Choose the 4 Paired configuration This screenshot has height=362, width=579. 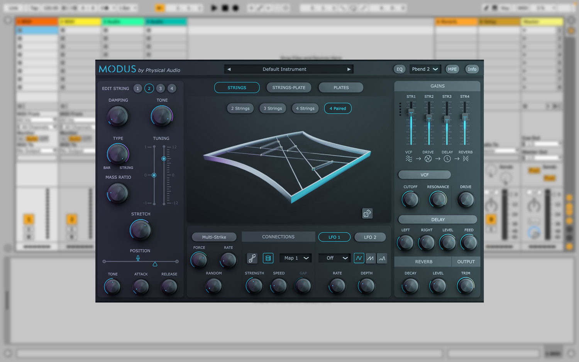point(338,108)
